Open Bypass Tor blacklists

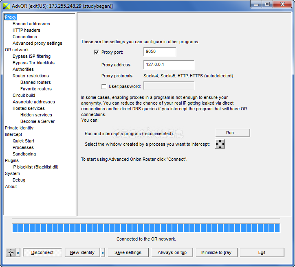pyautogui.click(x=33, y=63)
